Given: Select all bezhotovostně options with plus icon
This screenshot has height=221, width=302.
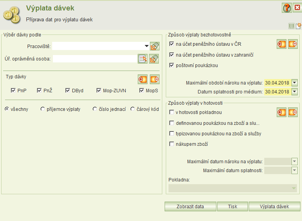Looking at the screenshot, I should 281,44.
